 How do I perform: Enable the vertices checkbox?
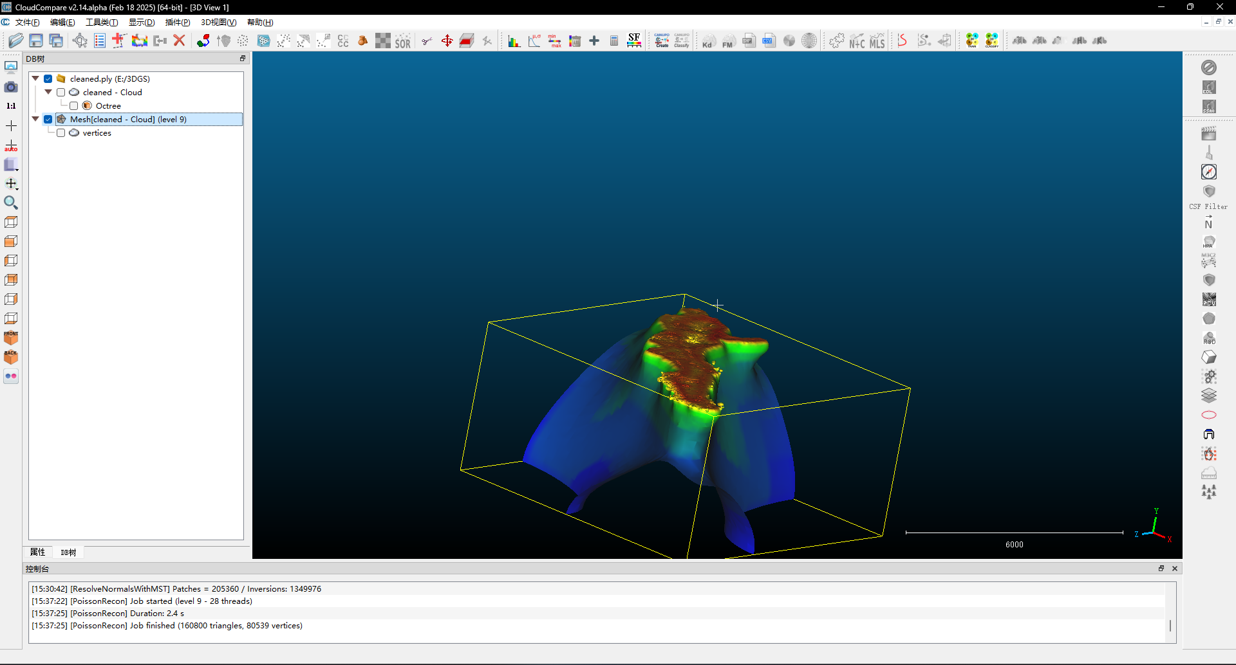point(61,132)
